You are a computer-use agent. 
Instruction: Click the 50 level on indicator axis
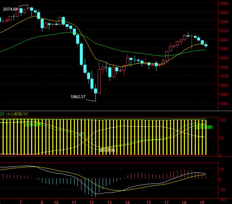pyautogui.click(x=221, y=138)
